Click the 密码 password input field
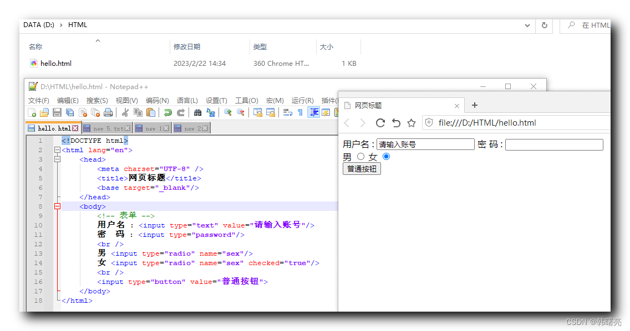The image size is (630, 331). (x=554, y=144)
